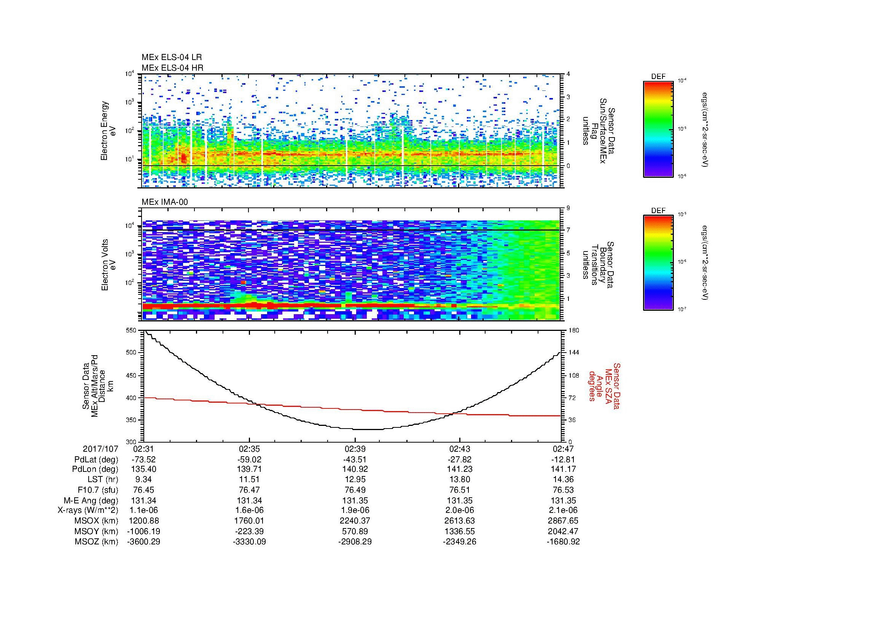Click the top DEF units label 'ergs/(cm**2-sr-sec-eV)'

tap(705, 130)
